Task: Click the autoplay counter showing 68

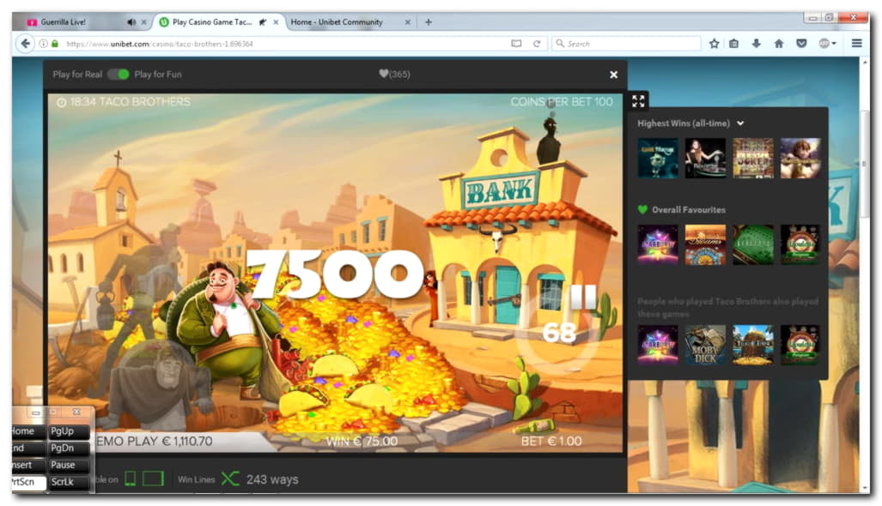Action: [558, 333]
